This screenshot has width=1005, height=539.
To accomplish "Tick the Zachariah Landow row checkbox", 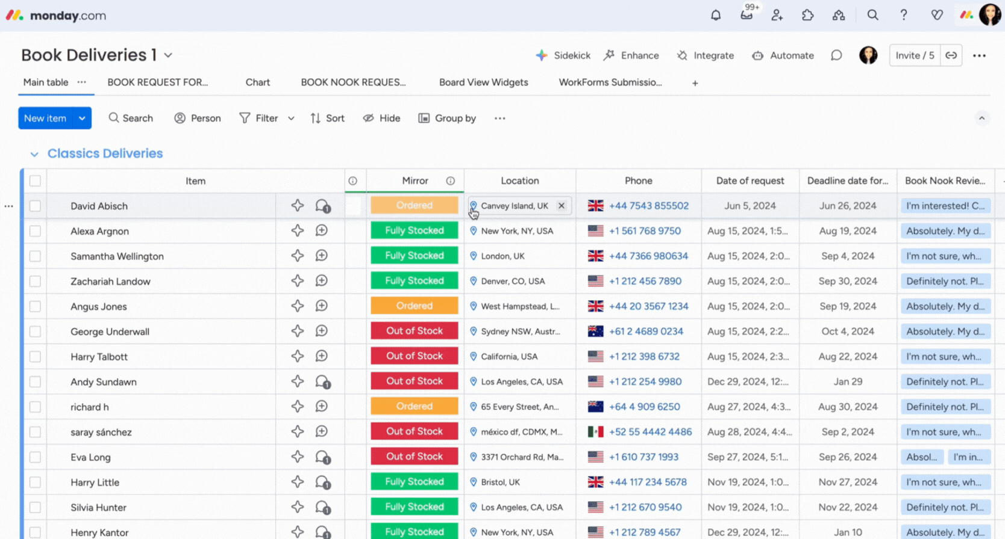I will coord(35,282).
